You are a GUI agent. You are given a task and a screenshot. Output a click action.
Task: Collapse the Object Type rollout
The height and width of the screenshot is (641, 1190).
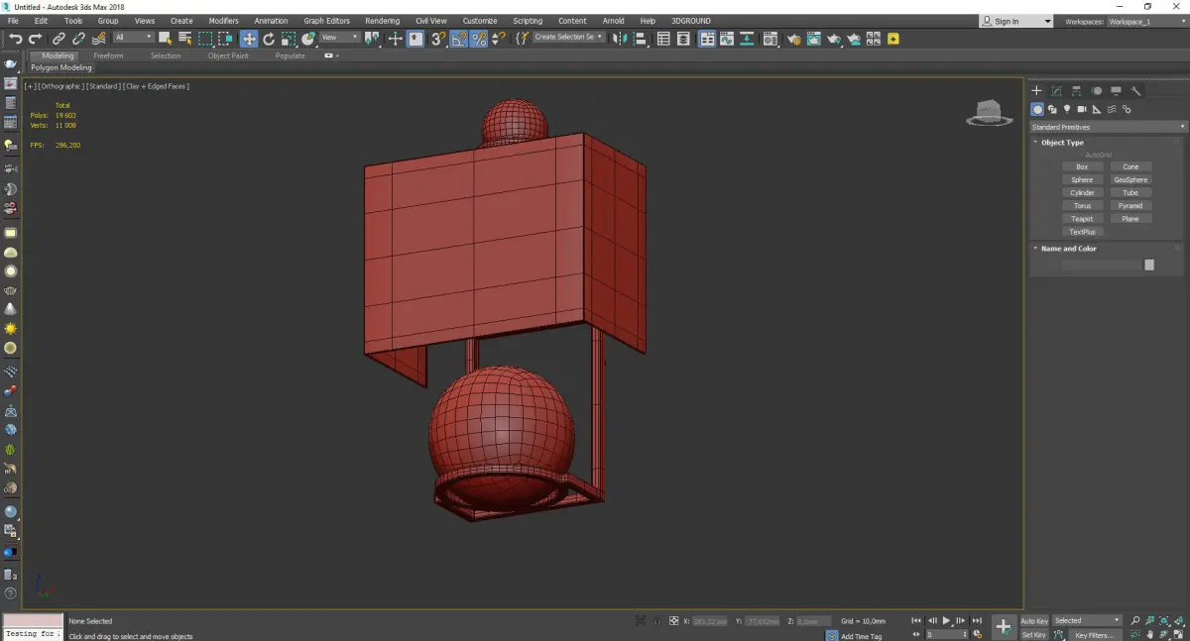click(1062, 143)
